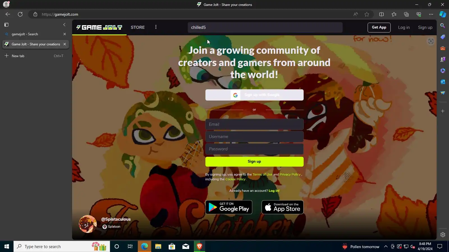Toggle the tab actions menu icon
The image size is (449, 252).
(x=6, y=25)
